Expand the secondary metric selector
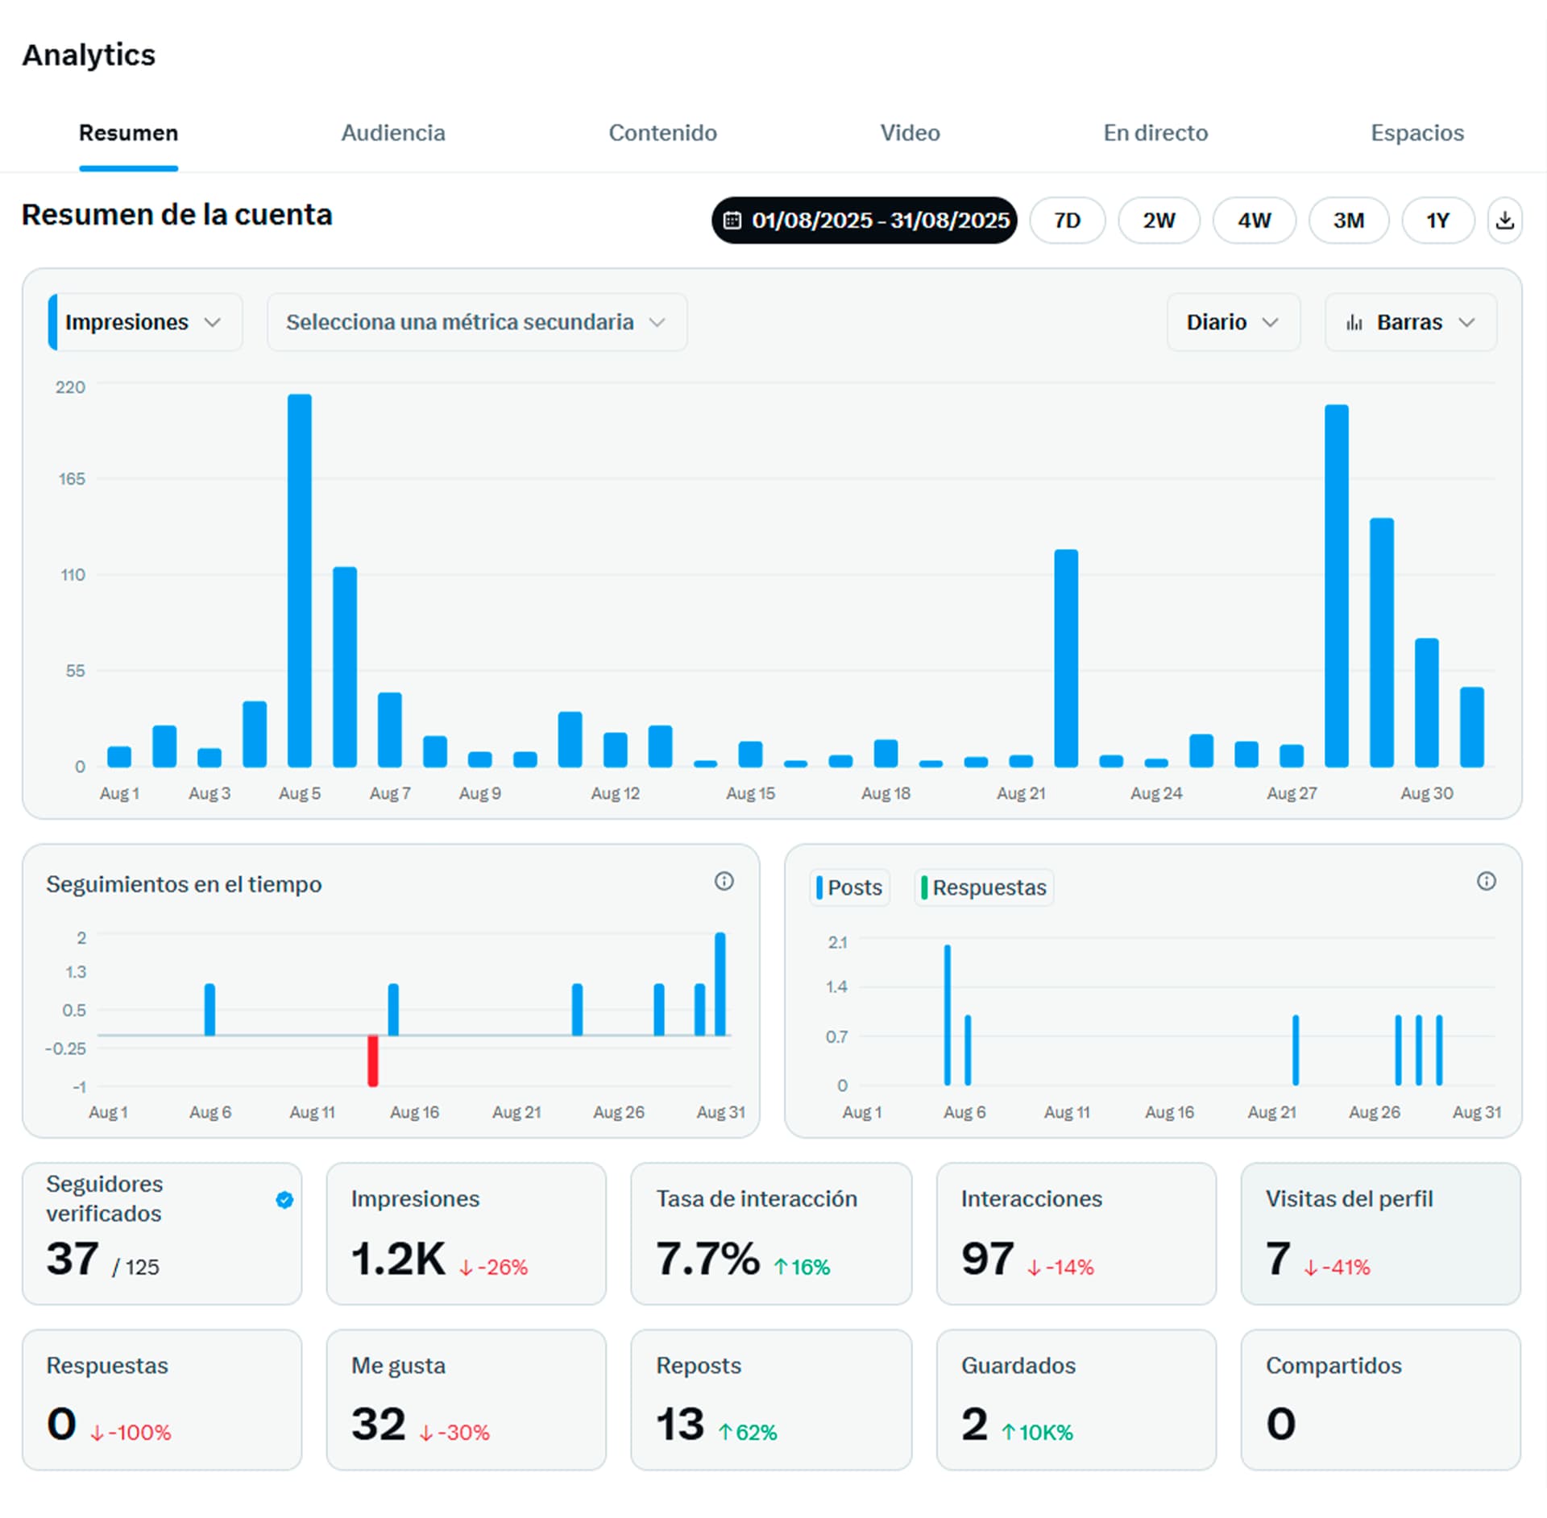Viewport: 1547px width, 1518px height. [x=476, y=322]
